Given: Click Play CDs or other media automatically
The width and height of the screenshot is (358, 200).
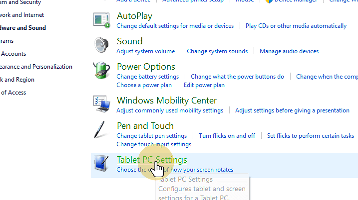Looking at the screenshot, I should pyautogui.click(x=296, y=26).
